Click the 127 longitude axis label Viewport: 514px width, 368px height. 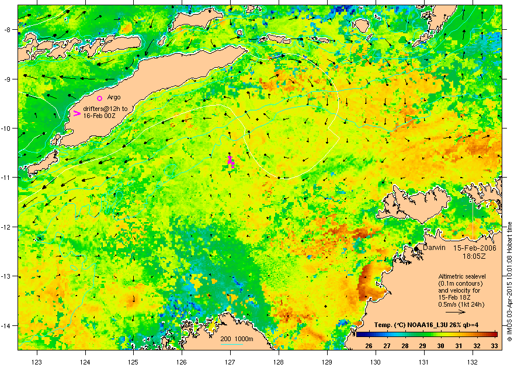click(x=230, y=362)
